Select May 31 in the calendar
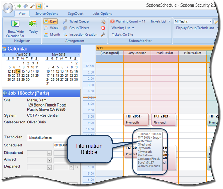 click(48, 84)
